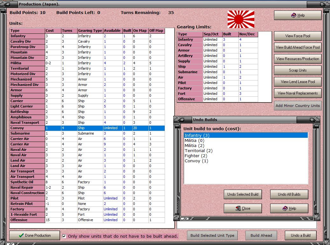Viewport: 330px width, 245px height.
Task: Click the prohibition icon on the Close button
Action: pyautogui.click(x=238, y=208)
